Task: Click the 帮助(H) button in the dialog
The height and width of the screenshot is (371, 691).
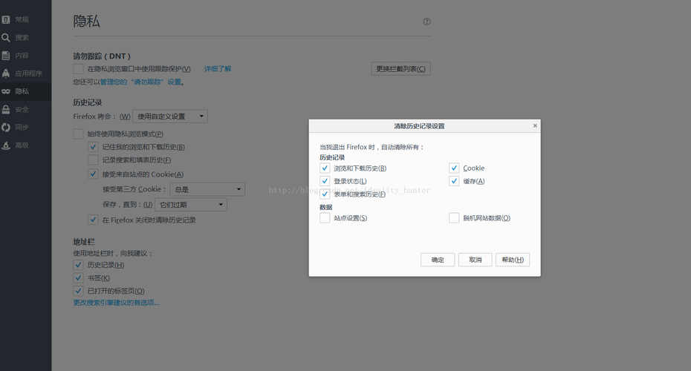Action: click(x=513, y=260)
